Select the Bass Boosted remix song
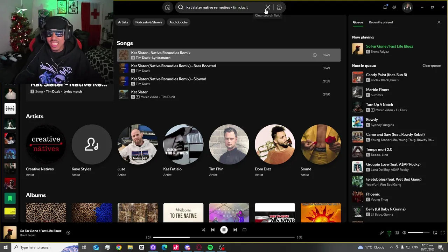This screenshot has height=252, width=448. pyautogui.click(x=229, y=68)
